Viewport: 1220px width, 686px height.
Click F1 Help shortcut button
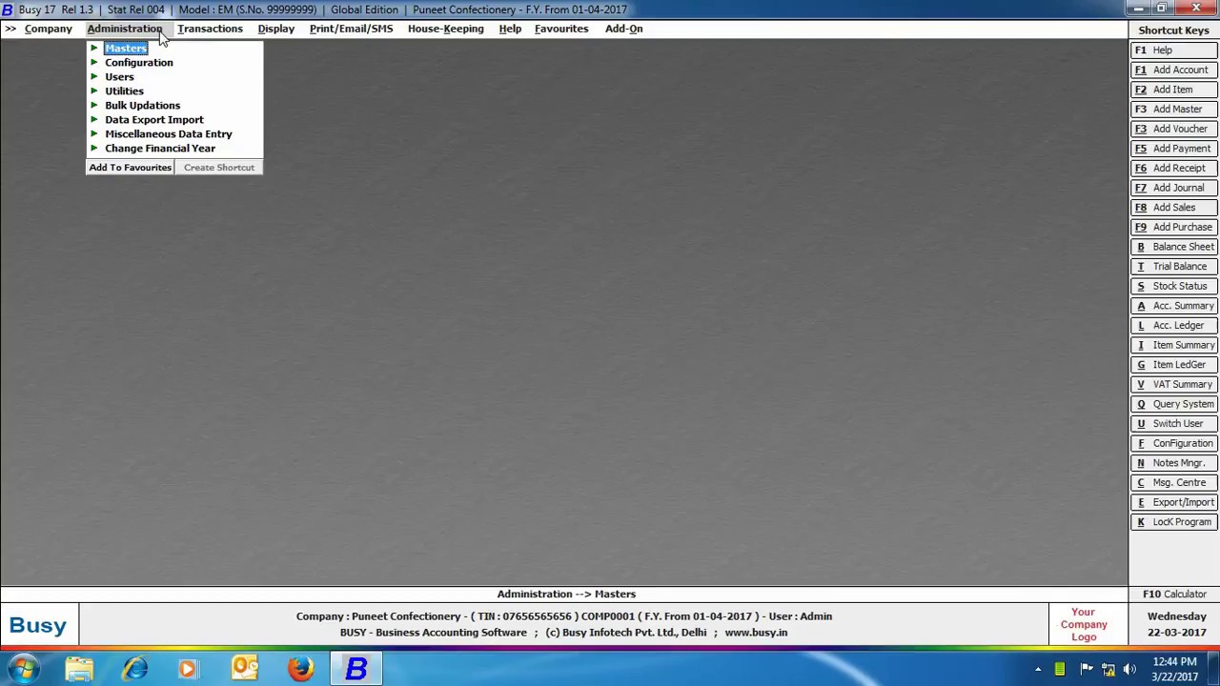(x=1174, y=50)
